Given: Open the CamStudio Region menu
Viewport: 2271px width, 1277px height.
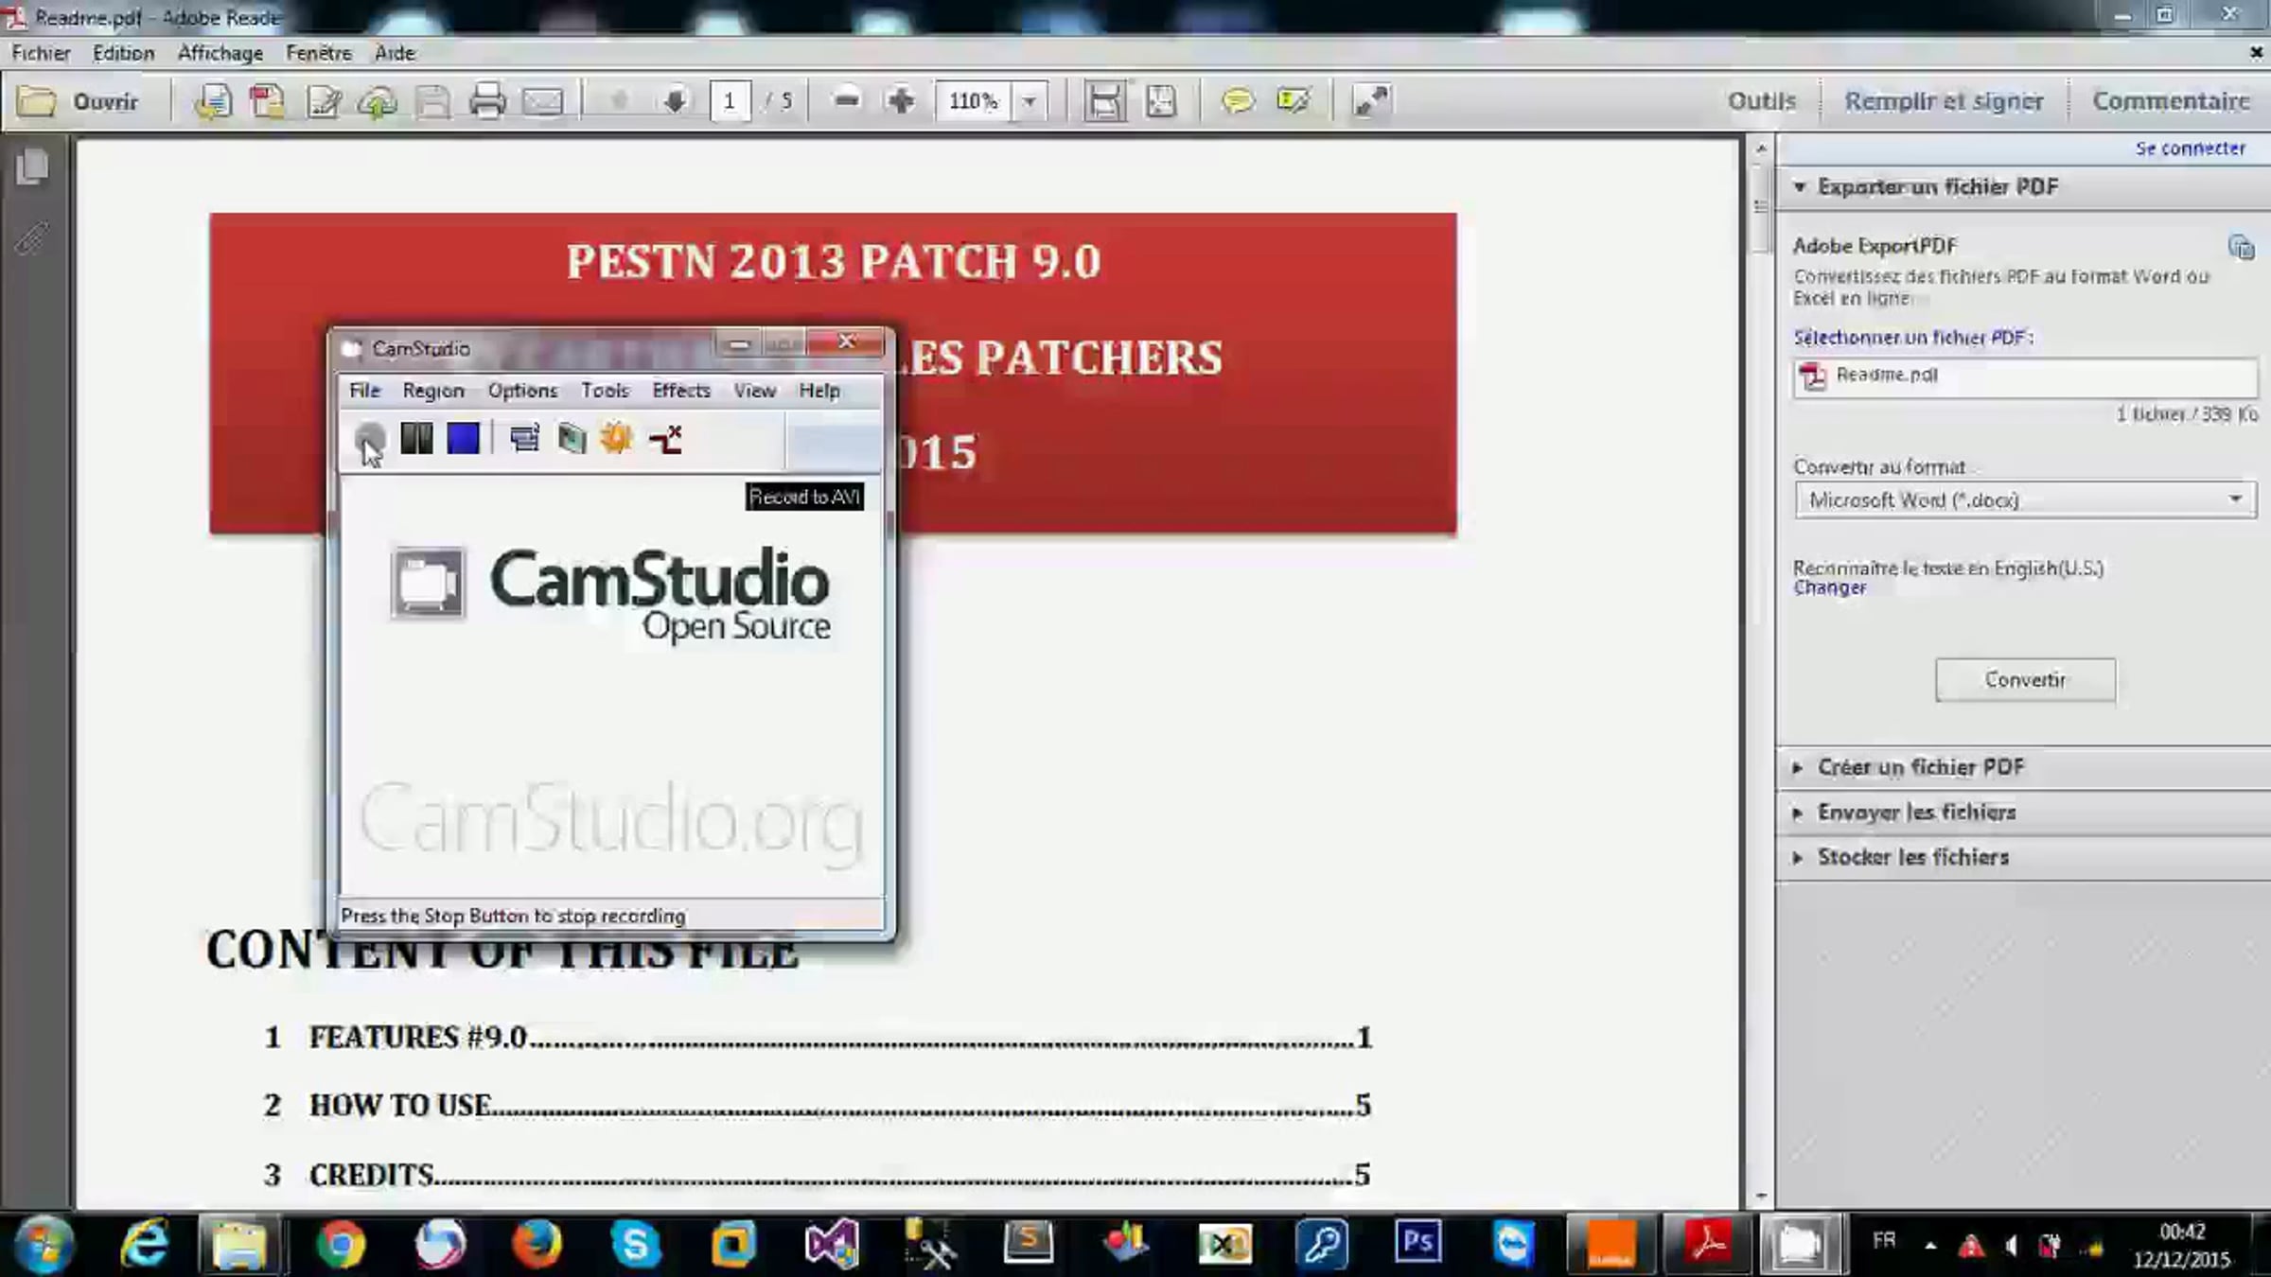Looking at the screenshot, I should click(433, 391).
